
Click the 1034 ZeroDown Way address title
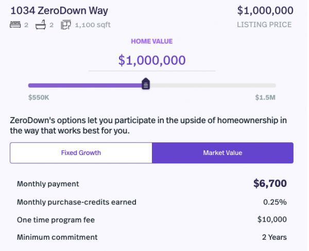59,10
